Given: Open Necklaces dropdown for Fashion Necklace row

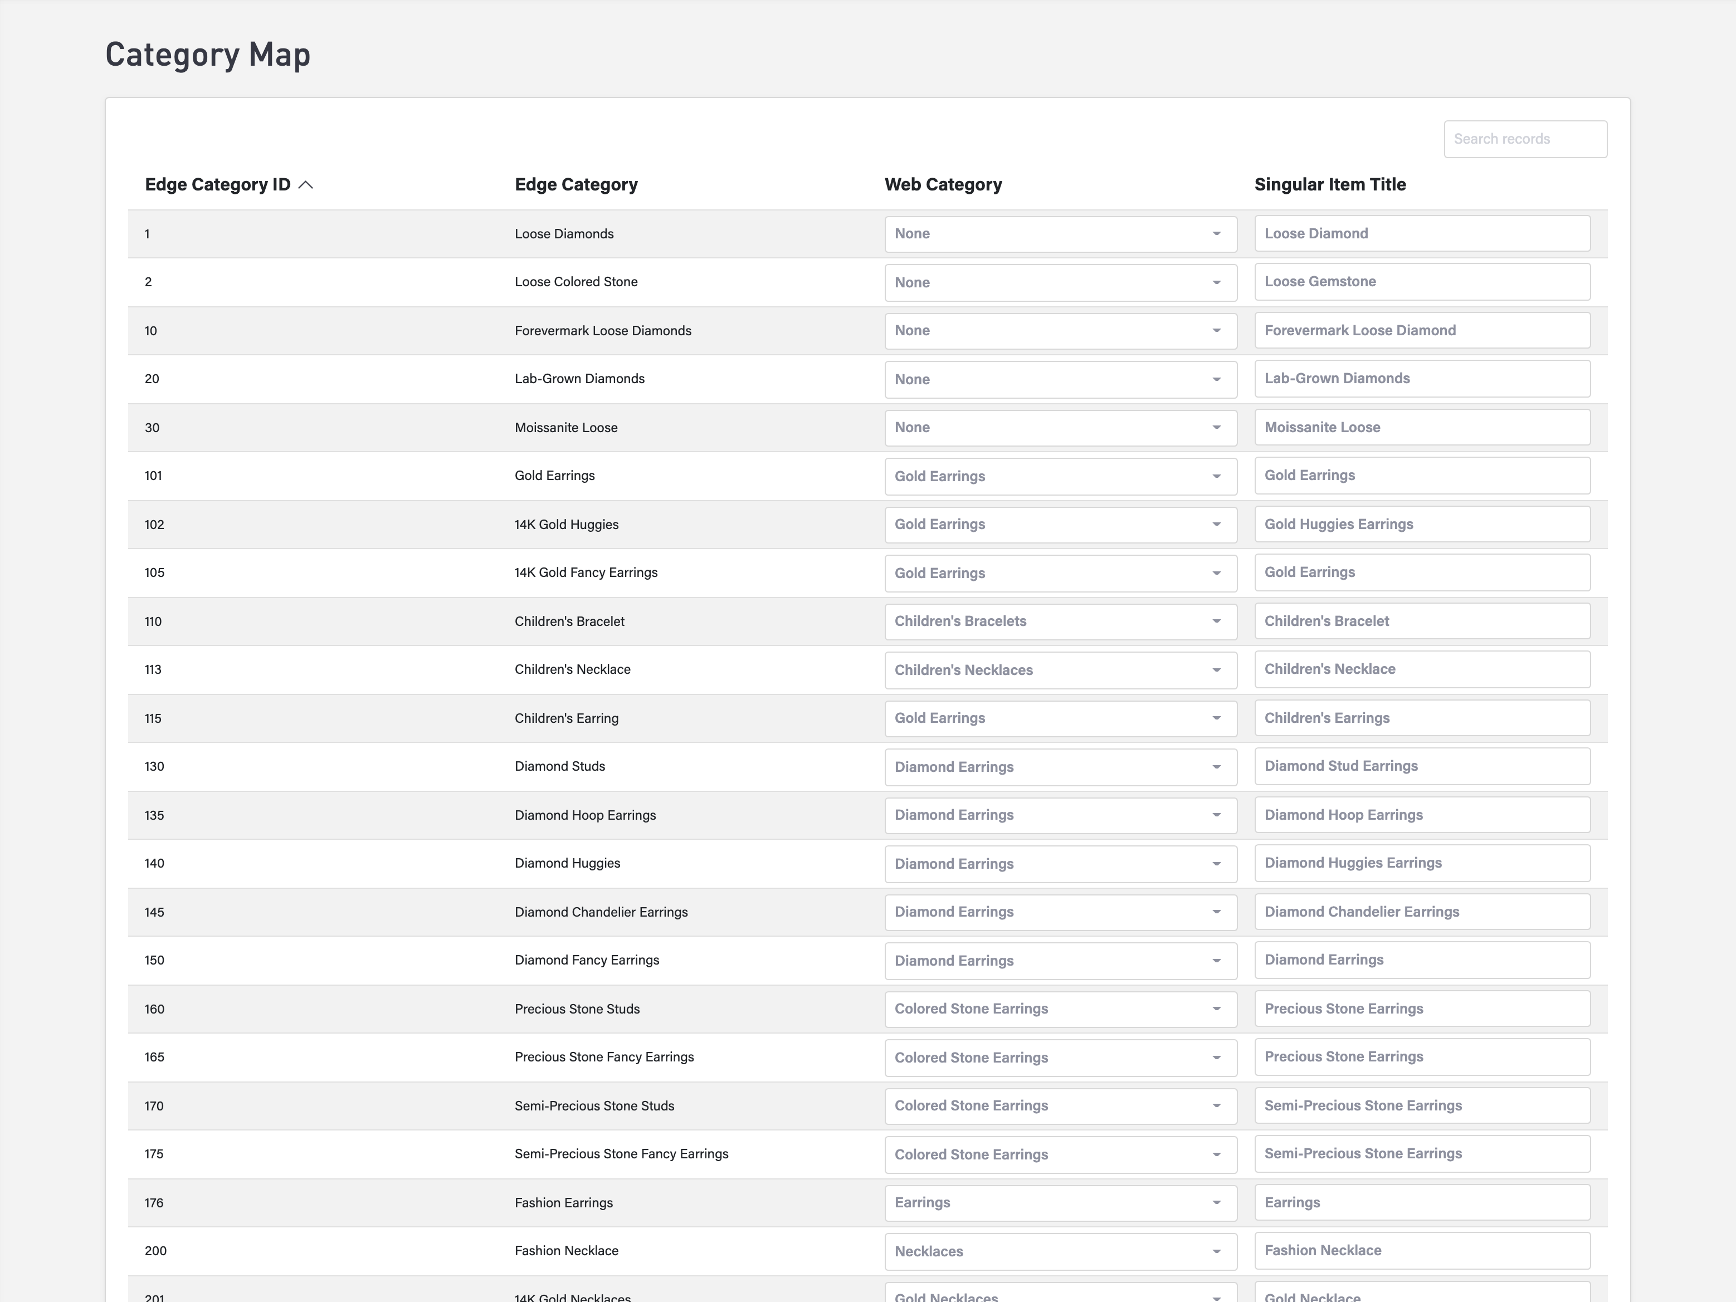Looking at the screenshot, I should tap(1060, 1252).
